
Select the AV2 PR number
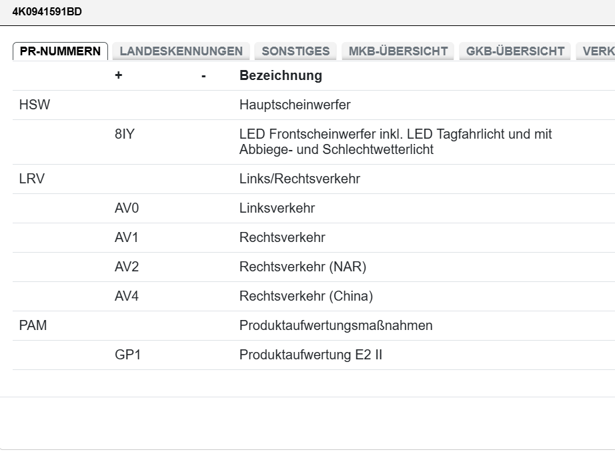(127, 267)
